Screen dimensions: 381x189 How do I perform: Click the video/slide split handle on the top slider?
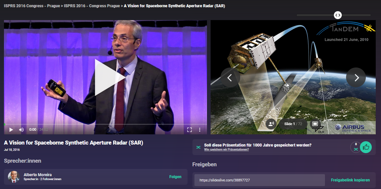pyautogui.click(x=338, y=15)
